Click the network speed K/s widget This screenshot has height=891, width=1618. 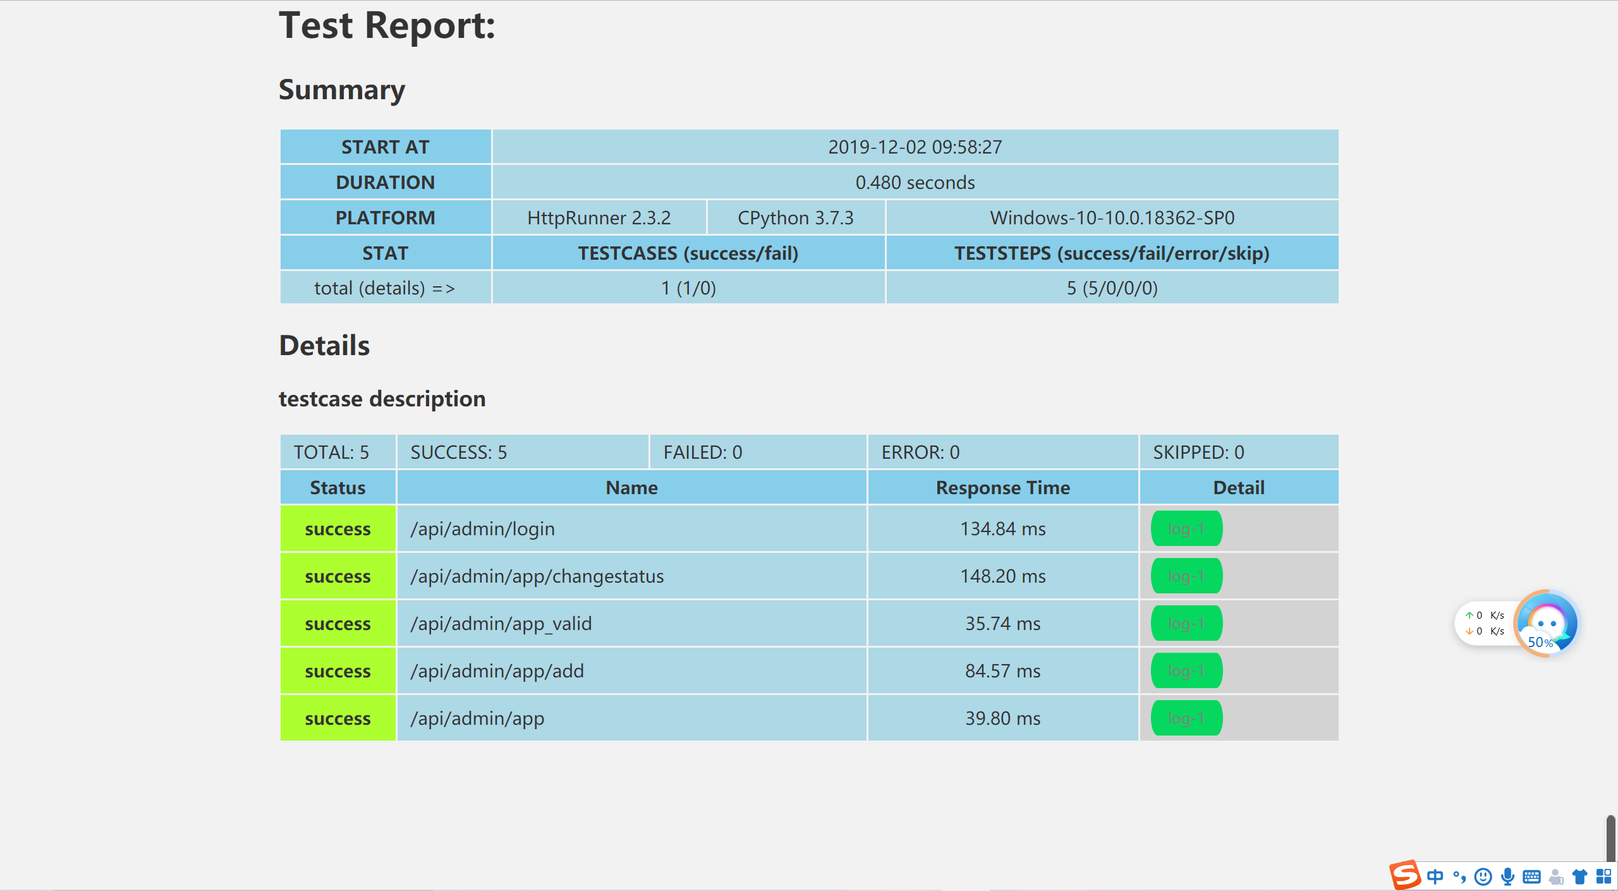[x=1485, y=623]
